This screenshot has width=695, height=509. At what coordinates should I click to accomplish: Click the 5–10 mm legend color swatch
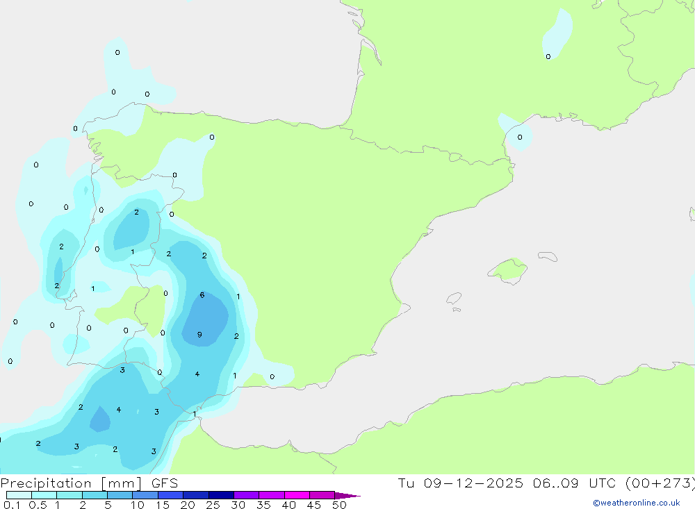pyautogui.click(x=120, y=495)
